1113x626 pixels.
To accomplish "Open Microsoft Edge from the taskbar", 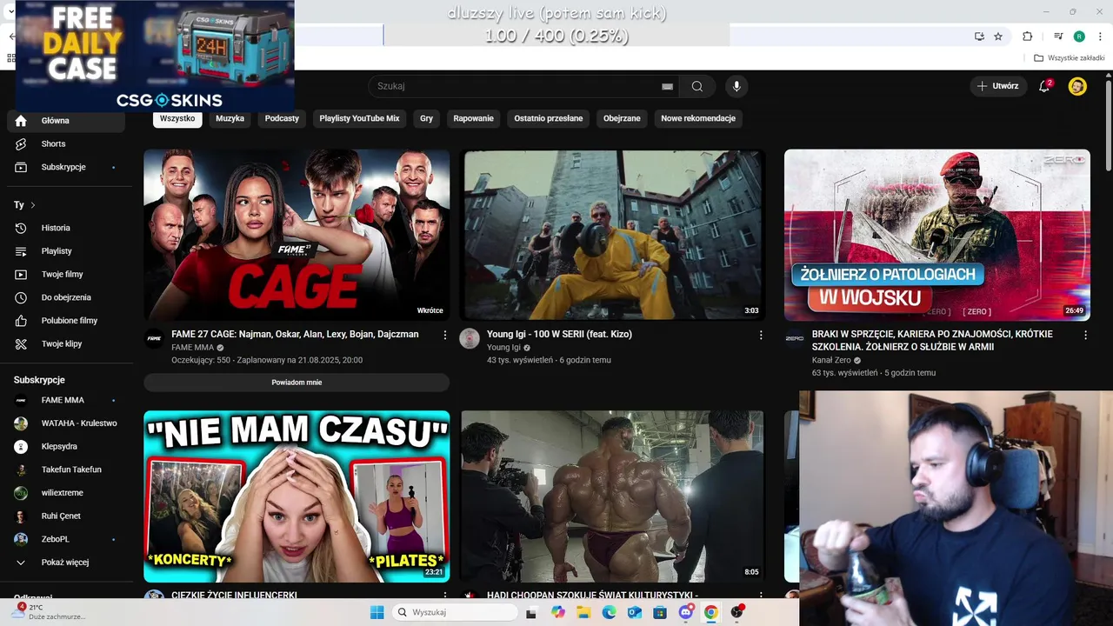I will [610, 612].
